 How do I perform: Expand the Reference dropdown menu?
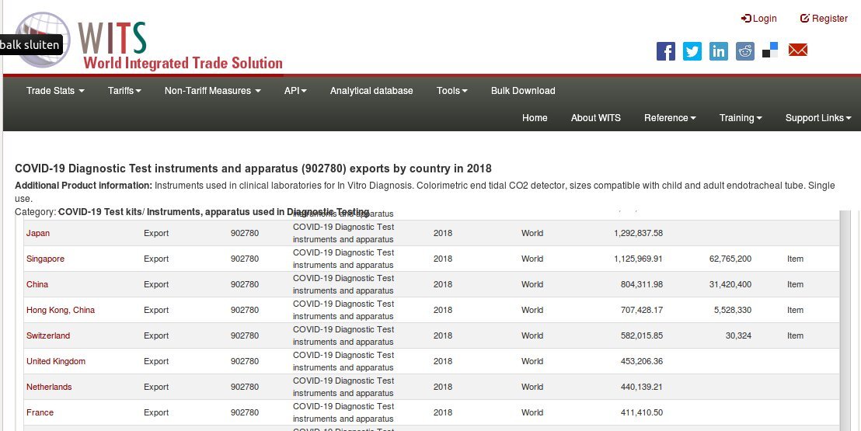coord(670,117)
